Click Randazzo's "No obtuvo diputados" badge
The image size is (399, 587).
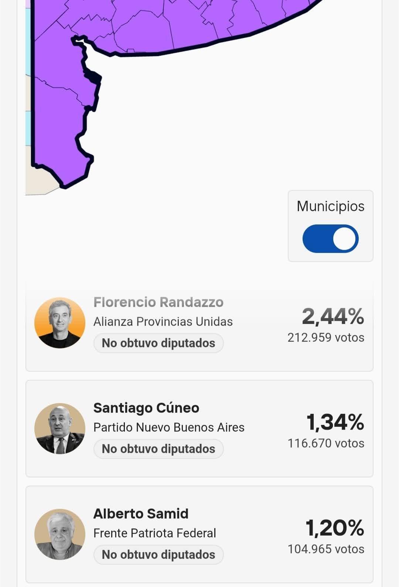(x=158, y=343)
